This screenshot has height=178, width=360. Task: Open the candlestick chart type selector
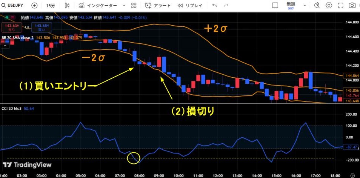67,6
